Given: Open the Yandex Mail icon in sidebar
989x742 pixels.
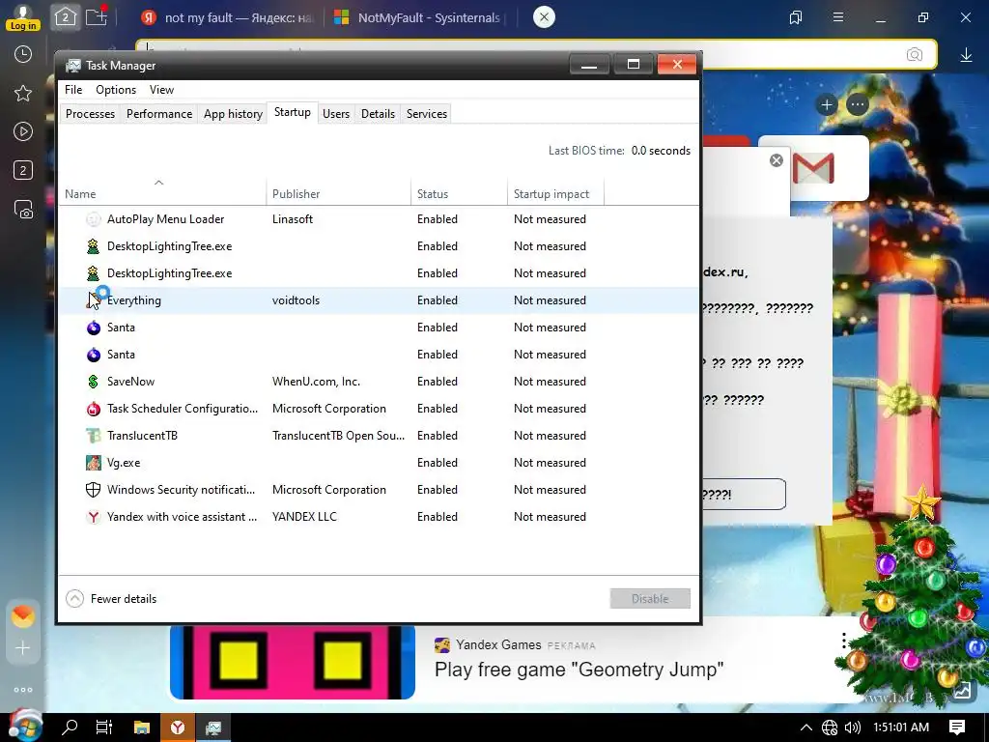Looking at the screenshot, I should (x=23, y=615).
